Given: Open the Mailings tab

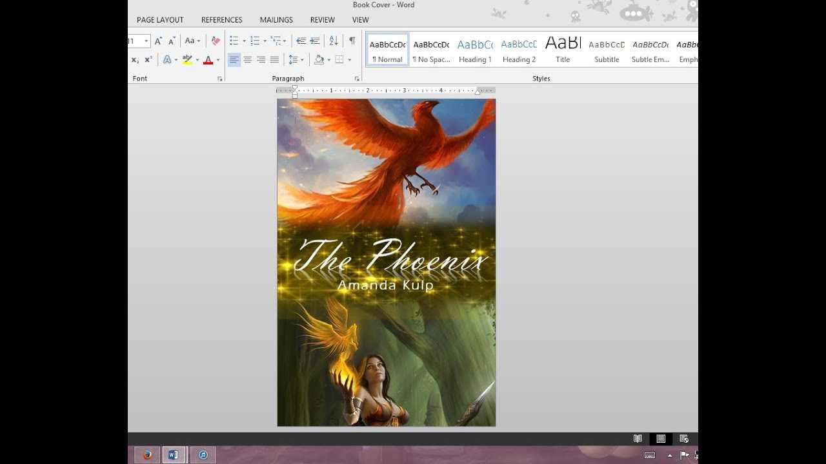Looking at the screenshot, I should pyautogui.click(x=276, y=20).
